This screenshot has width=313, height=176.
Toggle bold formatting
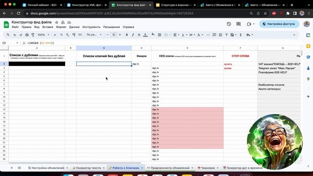[127, 35]
